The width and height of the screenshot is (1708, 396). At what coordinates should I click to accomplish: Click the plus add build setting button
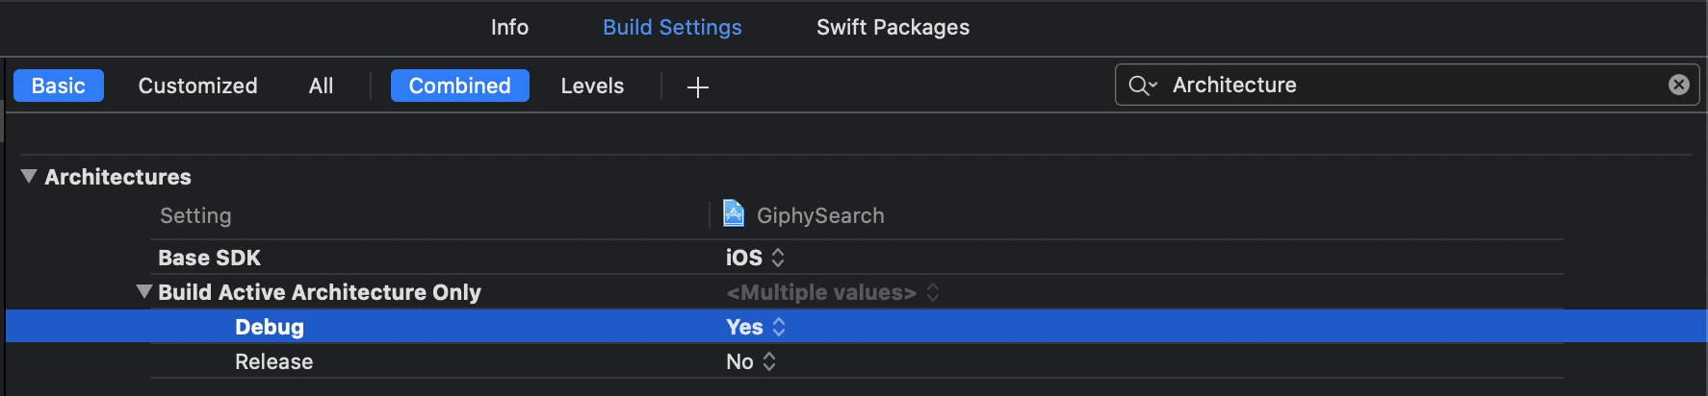click(x=698, y=87)
